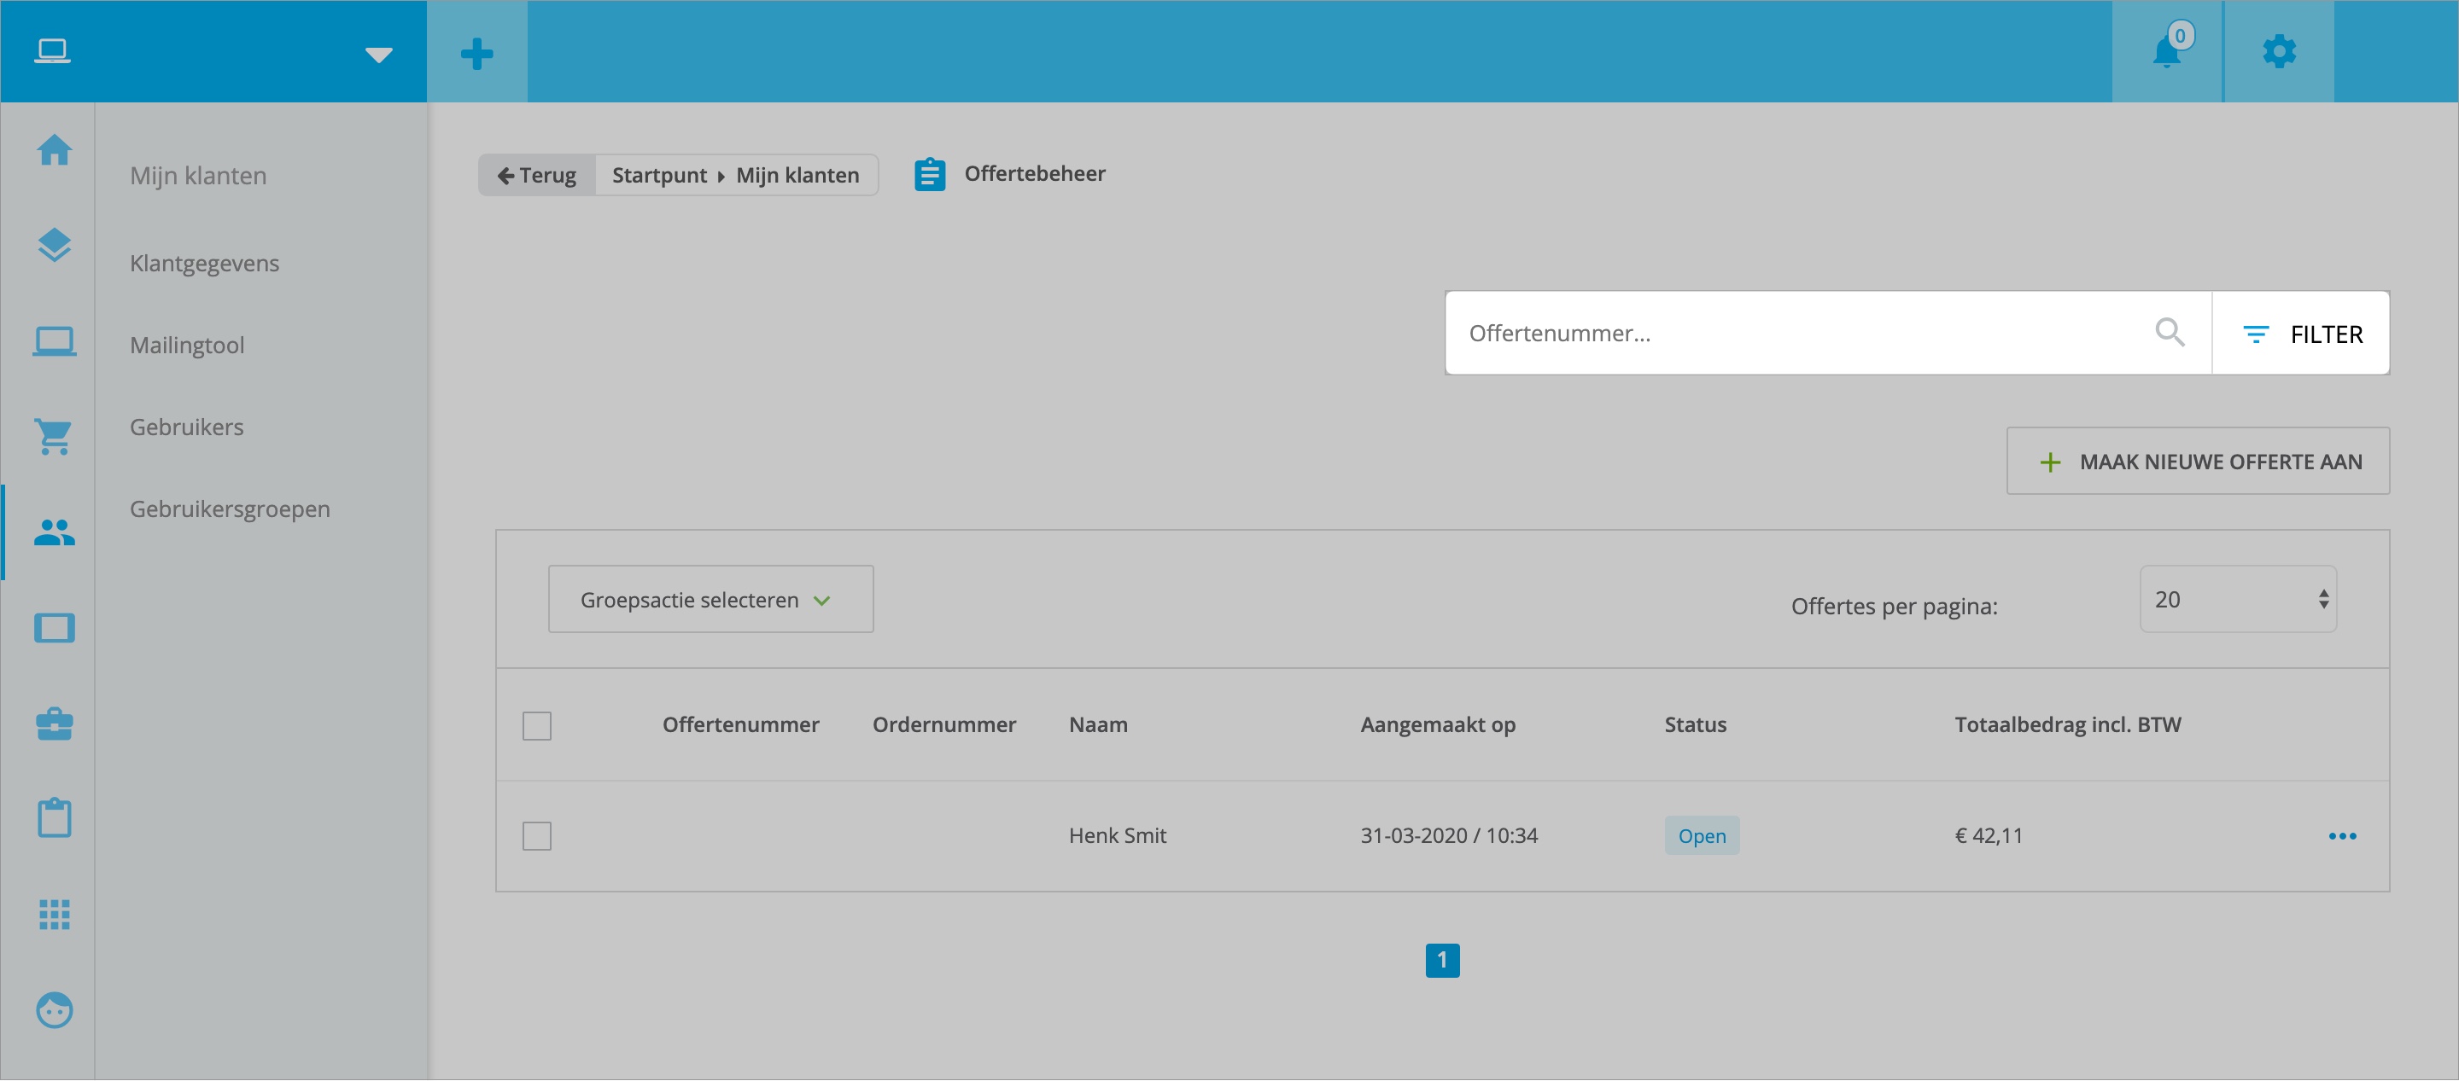Open the settings gear icon

coord(2280,50)
